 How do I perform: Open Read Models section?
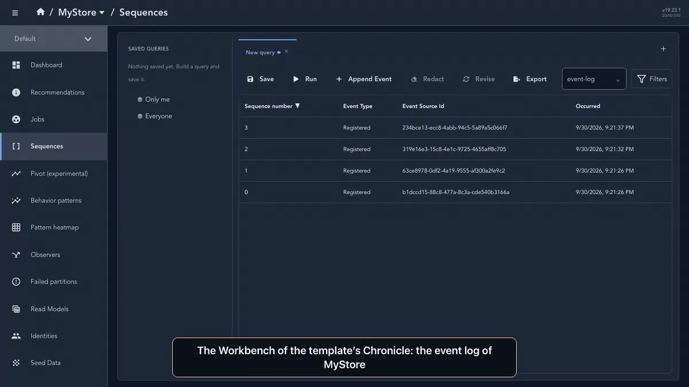point(53,309)
